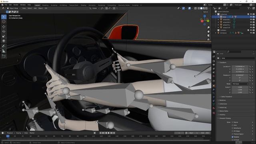Open the Edit menu
The width and height of the screenshot is (256, 144).
coord(10,5)
